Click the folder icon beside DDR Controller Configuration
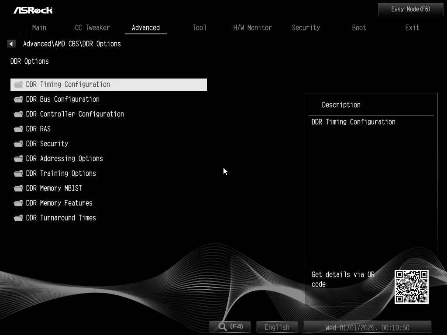447x335 pixels. tap(18, 114)
